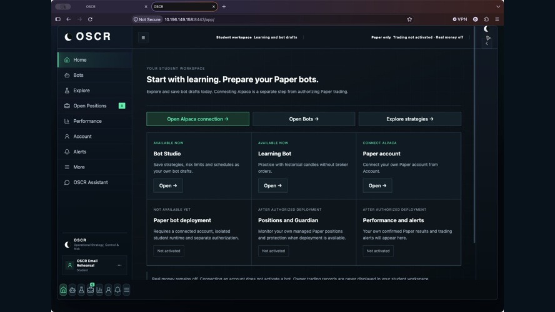Screen dimensions: 555x312
Task: Navigate to Account in the sidebar
Action: coord(95,137)
